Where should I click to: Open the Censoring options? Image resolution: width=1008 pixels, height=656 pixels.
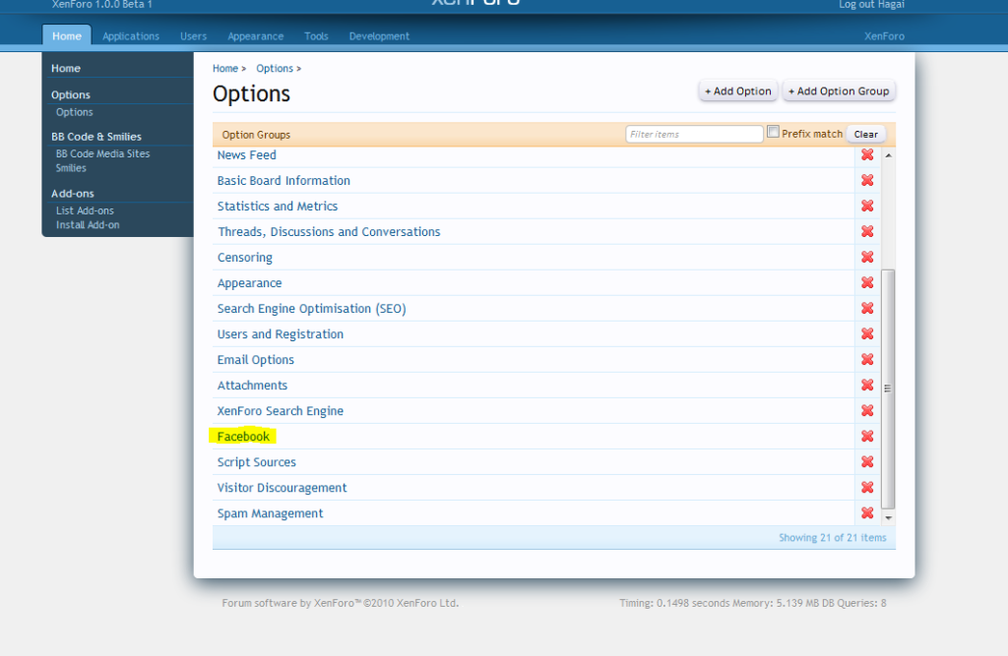click(x=245, y=258)
